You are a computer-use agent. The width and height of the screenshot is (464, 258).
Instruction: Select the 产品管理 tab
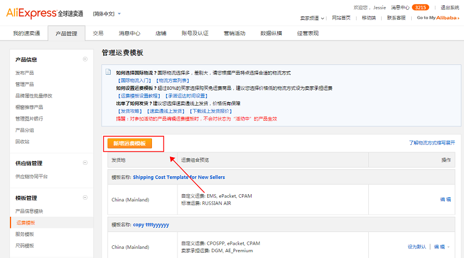[x=66, y=33]
